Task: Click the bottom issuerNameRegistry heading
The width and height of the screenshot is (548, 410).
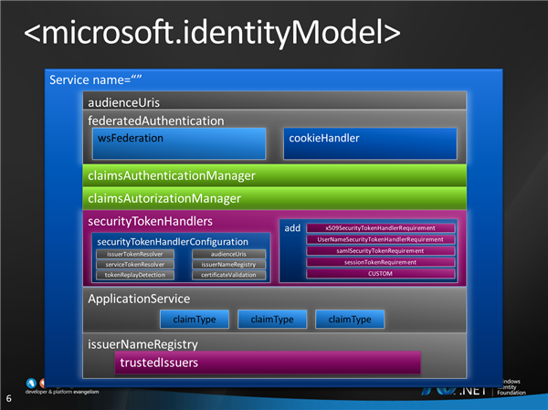Action: (x=142, y=344)
